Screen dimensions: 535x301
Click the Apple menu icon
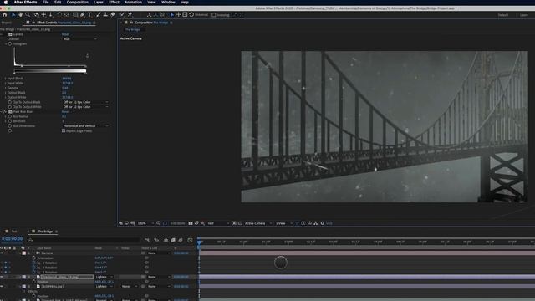[6, 2]
